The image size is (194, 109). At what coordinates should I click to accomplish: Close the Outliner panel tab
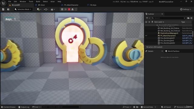[162, 14]
